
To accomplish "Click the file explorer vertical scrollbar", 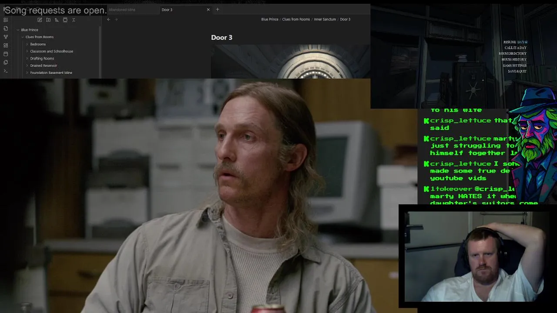I will click(101, 52).
